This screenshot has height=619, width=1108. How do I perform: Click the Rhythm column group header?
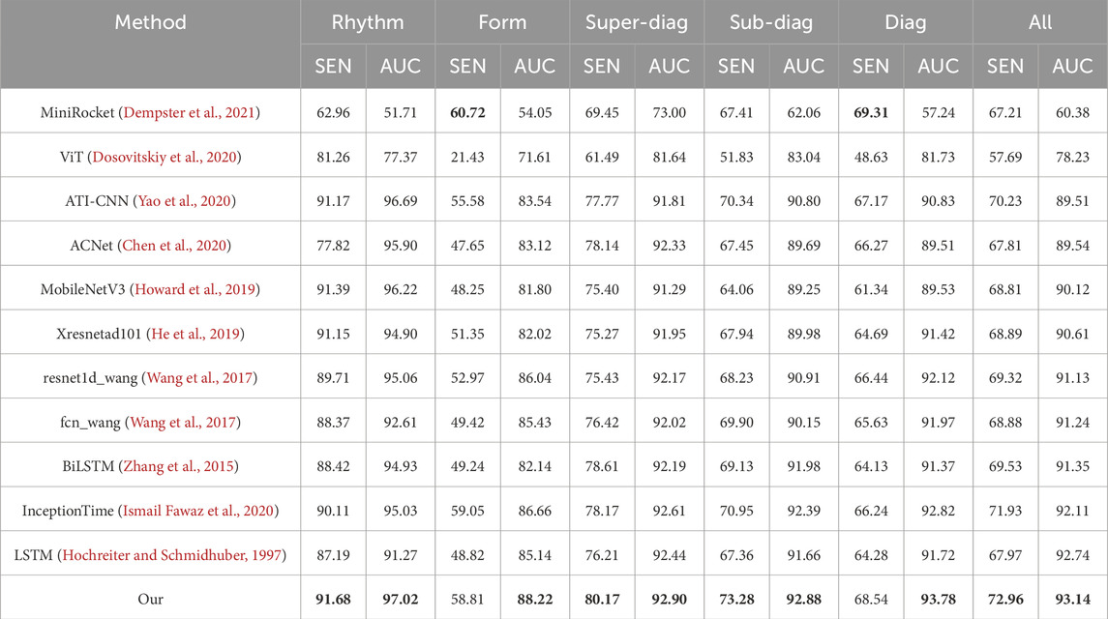368,22
